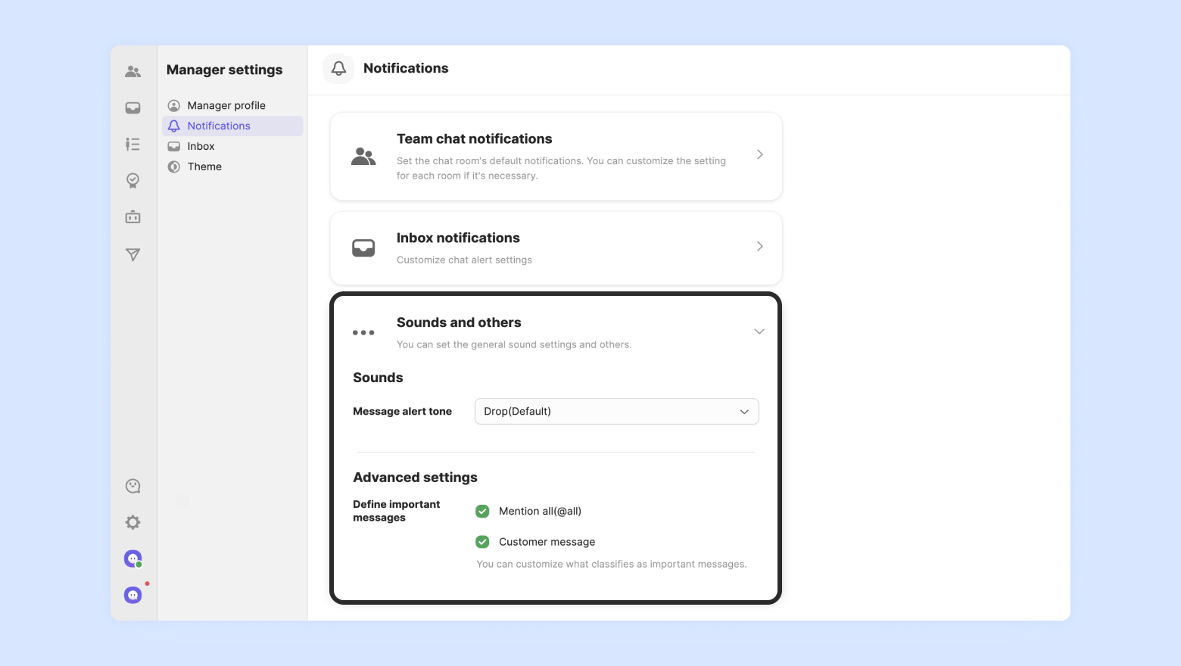Open team chat from the sidebar people icon
The width and height of the screenshot is (1181, 666).
point(133,71)
